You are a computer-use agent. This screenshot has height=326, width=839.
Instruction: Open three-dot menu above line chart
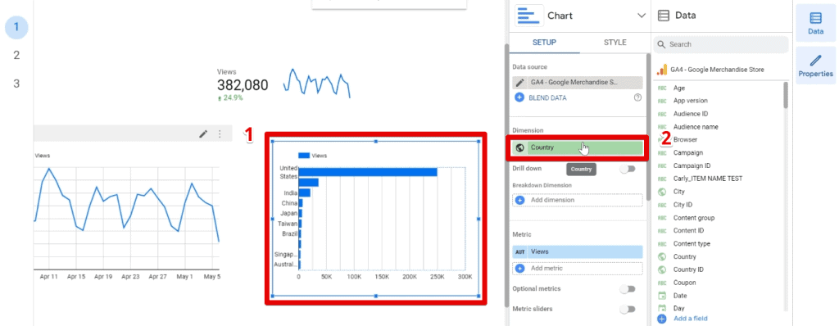pyautogui.click(x=220, y=134)
